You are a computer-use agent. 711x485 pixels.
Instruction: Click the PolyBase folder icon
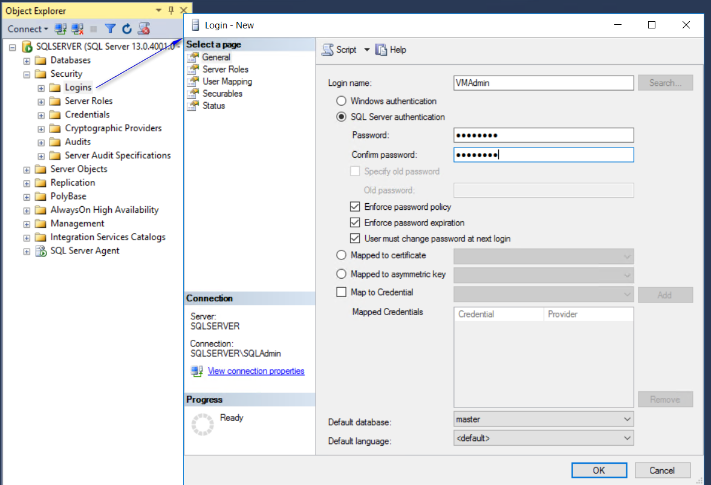(x=41, y=197)
